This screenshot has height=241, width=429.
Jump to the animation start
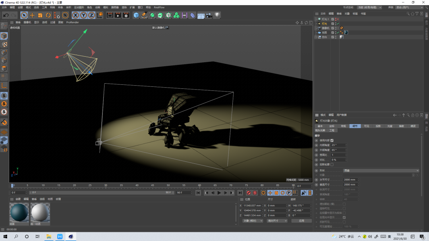tap(198, 193)
